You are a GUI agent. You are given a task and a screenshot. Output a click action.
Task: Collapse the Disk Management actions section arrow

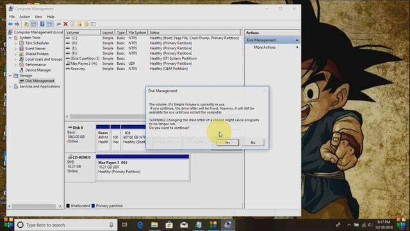tap(297, 40)
